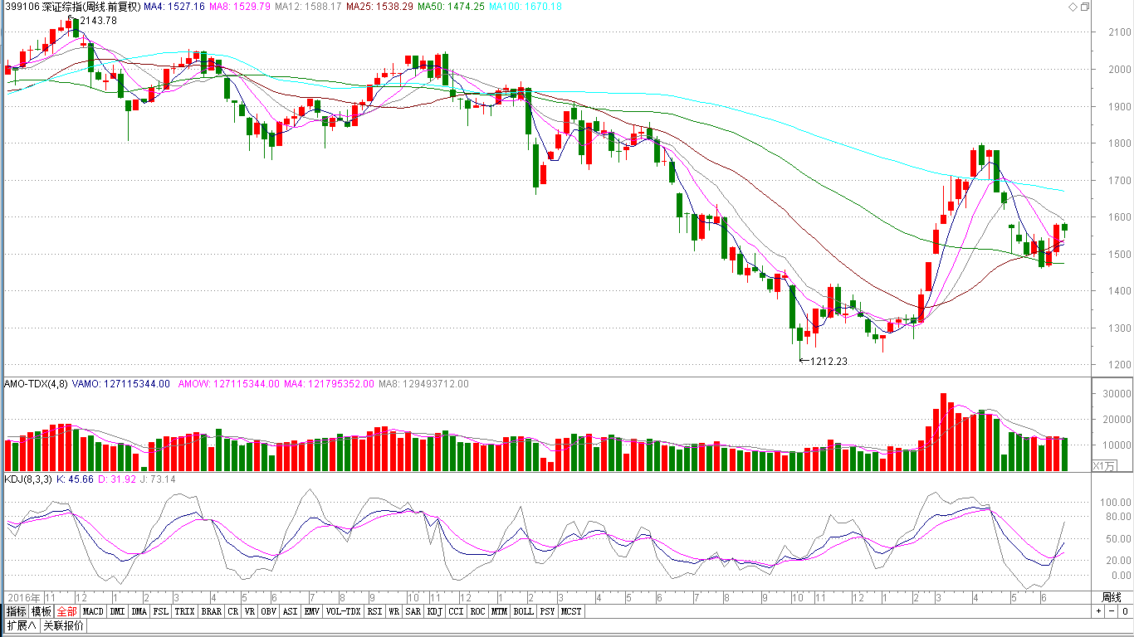Click the KDJ(8,3,3) indicator name
The width and height of the screenshot is (1134, 637).
[28, 479]
